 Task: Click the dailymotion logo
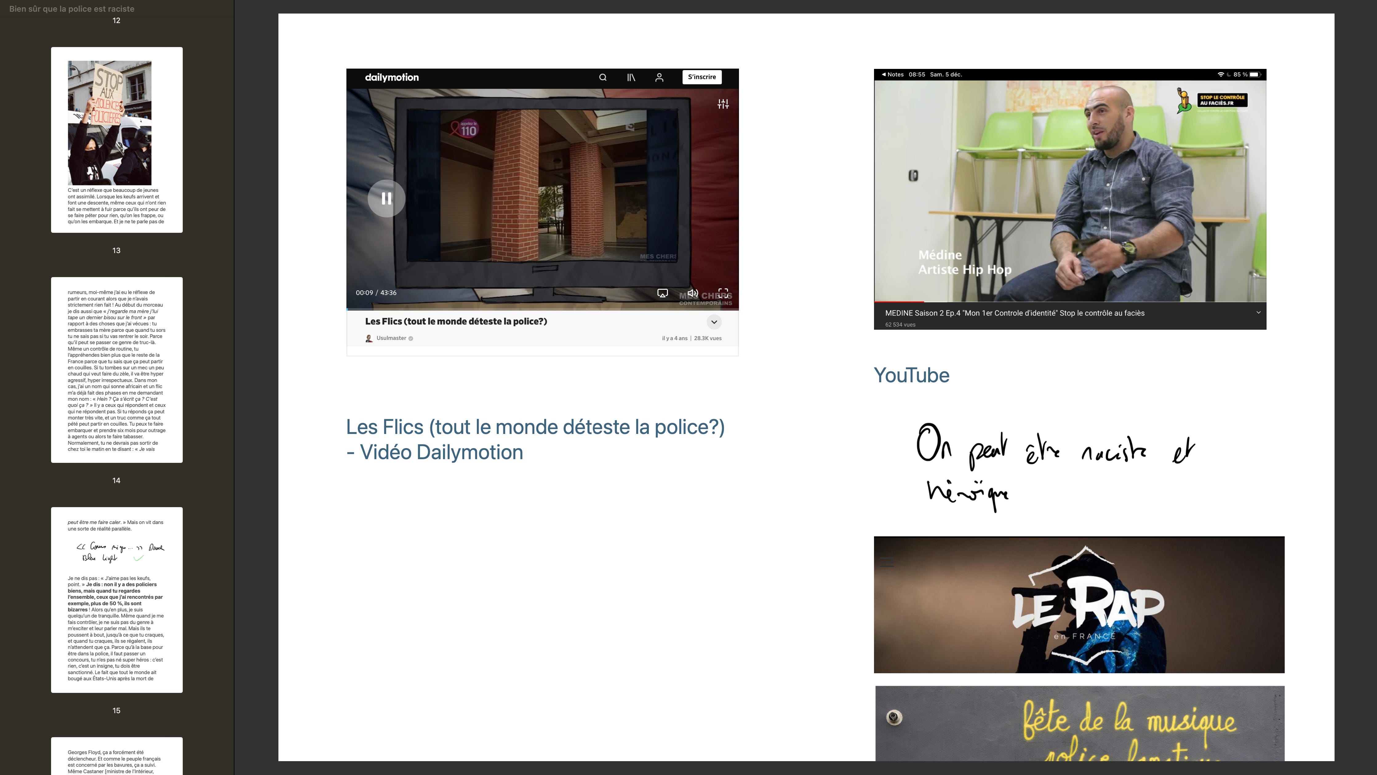pos(392,77)
